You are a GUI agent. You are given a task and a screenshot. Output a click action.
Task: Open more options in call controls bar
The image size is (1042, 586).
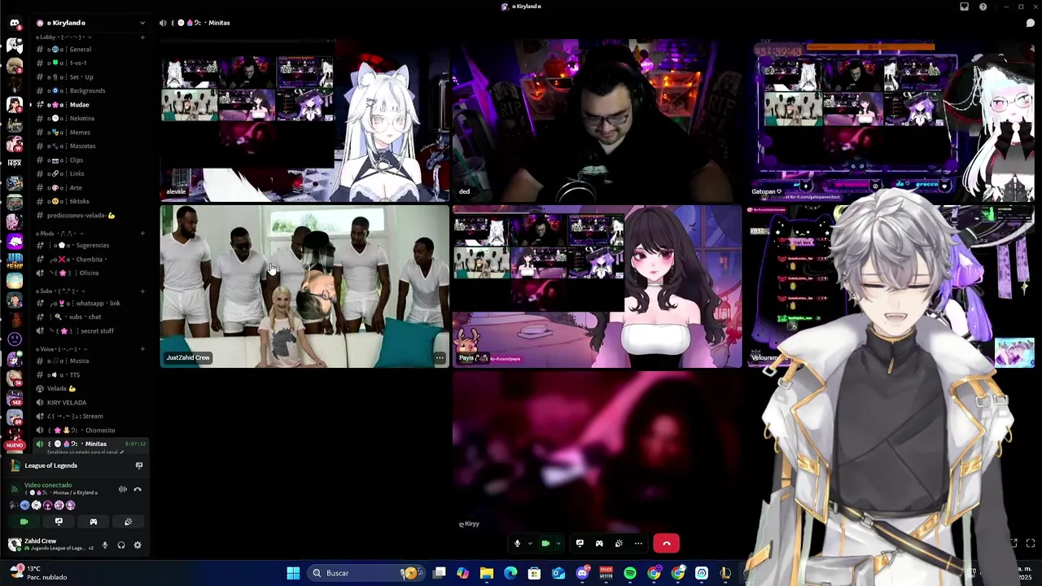click(x=638, y=543)
